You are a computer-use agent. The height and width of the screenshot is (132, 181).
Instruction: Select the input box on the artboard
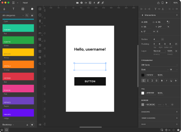coord(90,67)
